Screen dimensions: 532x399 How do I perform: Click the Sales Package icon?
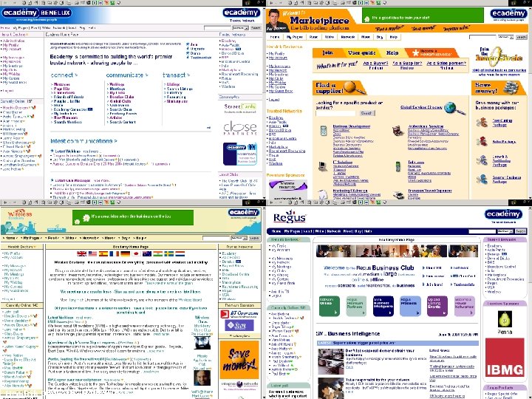(482, 141)
